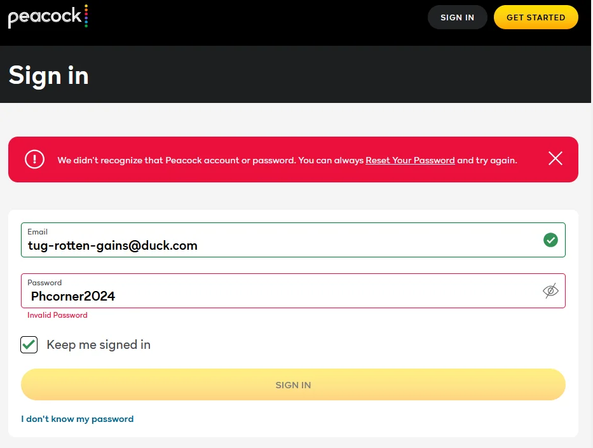Click the 'We didn't recognize' error message text

tap(287, 160)
